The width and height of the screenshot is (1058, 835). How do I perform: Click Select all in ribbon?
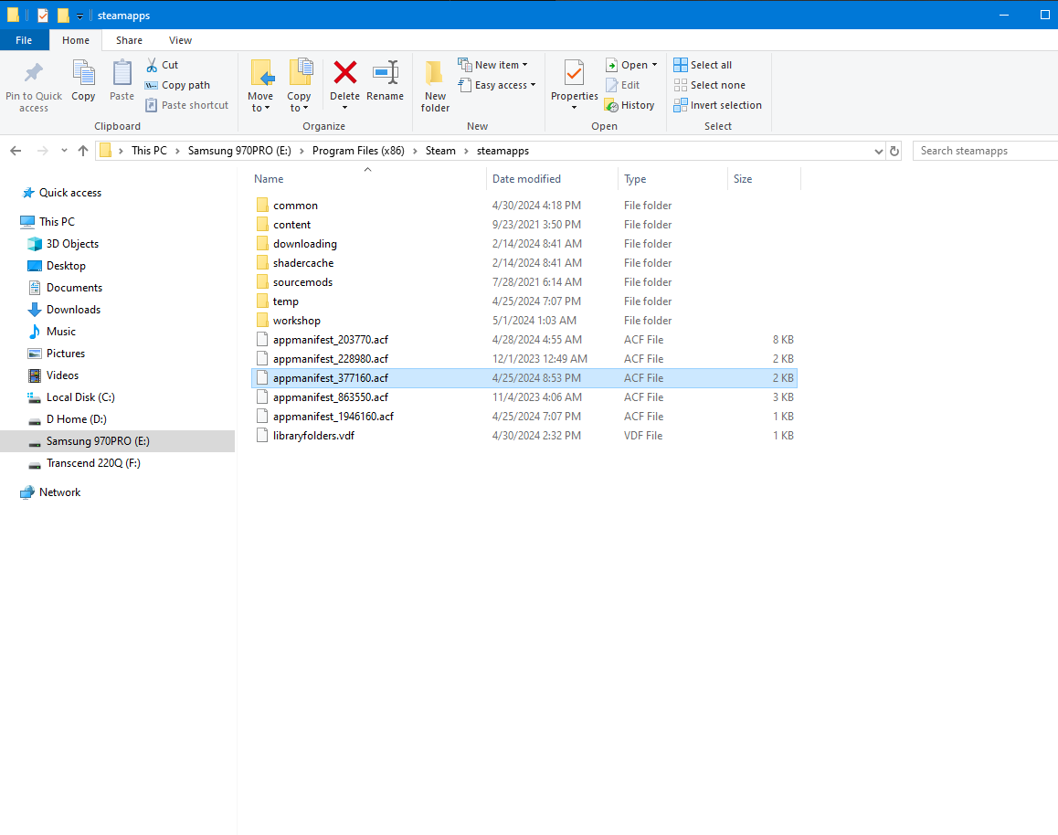point(703,65)
